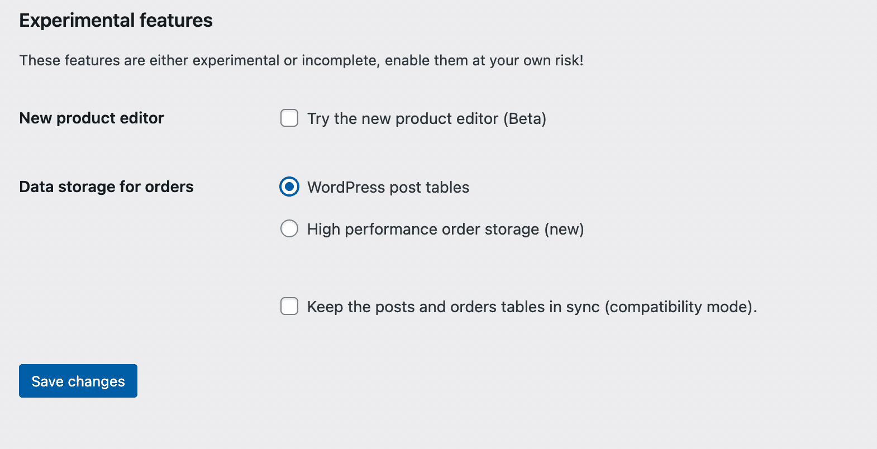Screen dimensions: 877x449
Task: Click the "High performance order storage" option label
Action: tap(423, 229)
